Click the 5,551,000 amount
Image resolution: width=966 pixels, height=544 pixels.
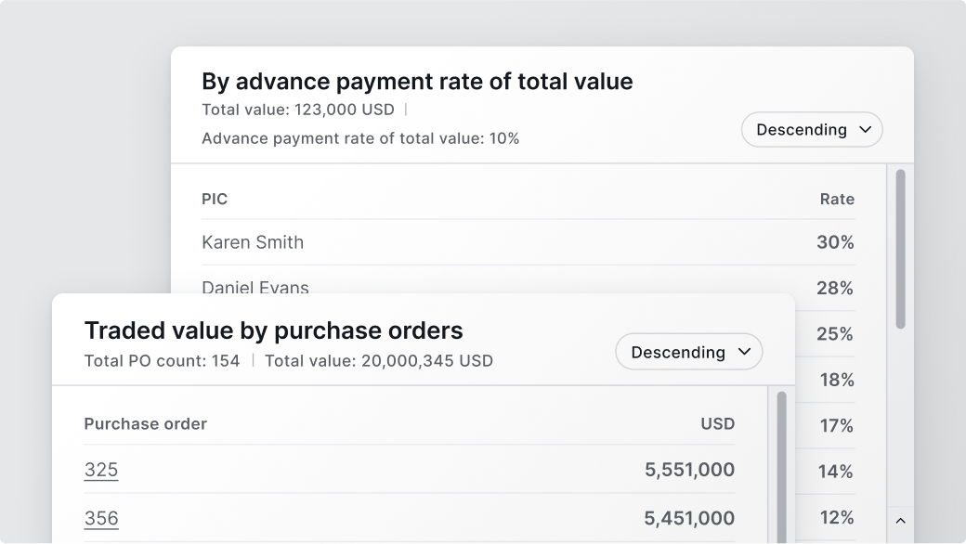[689, 471]
